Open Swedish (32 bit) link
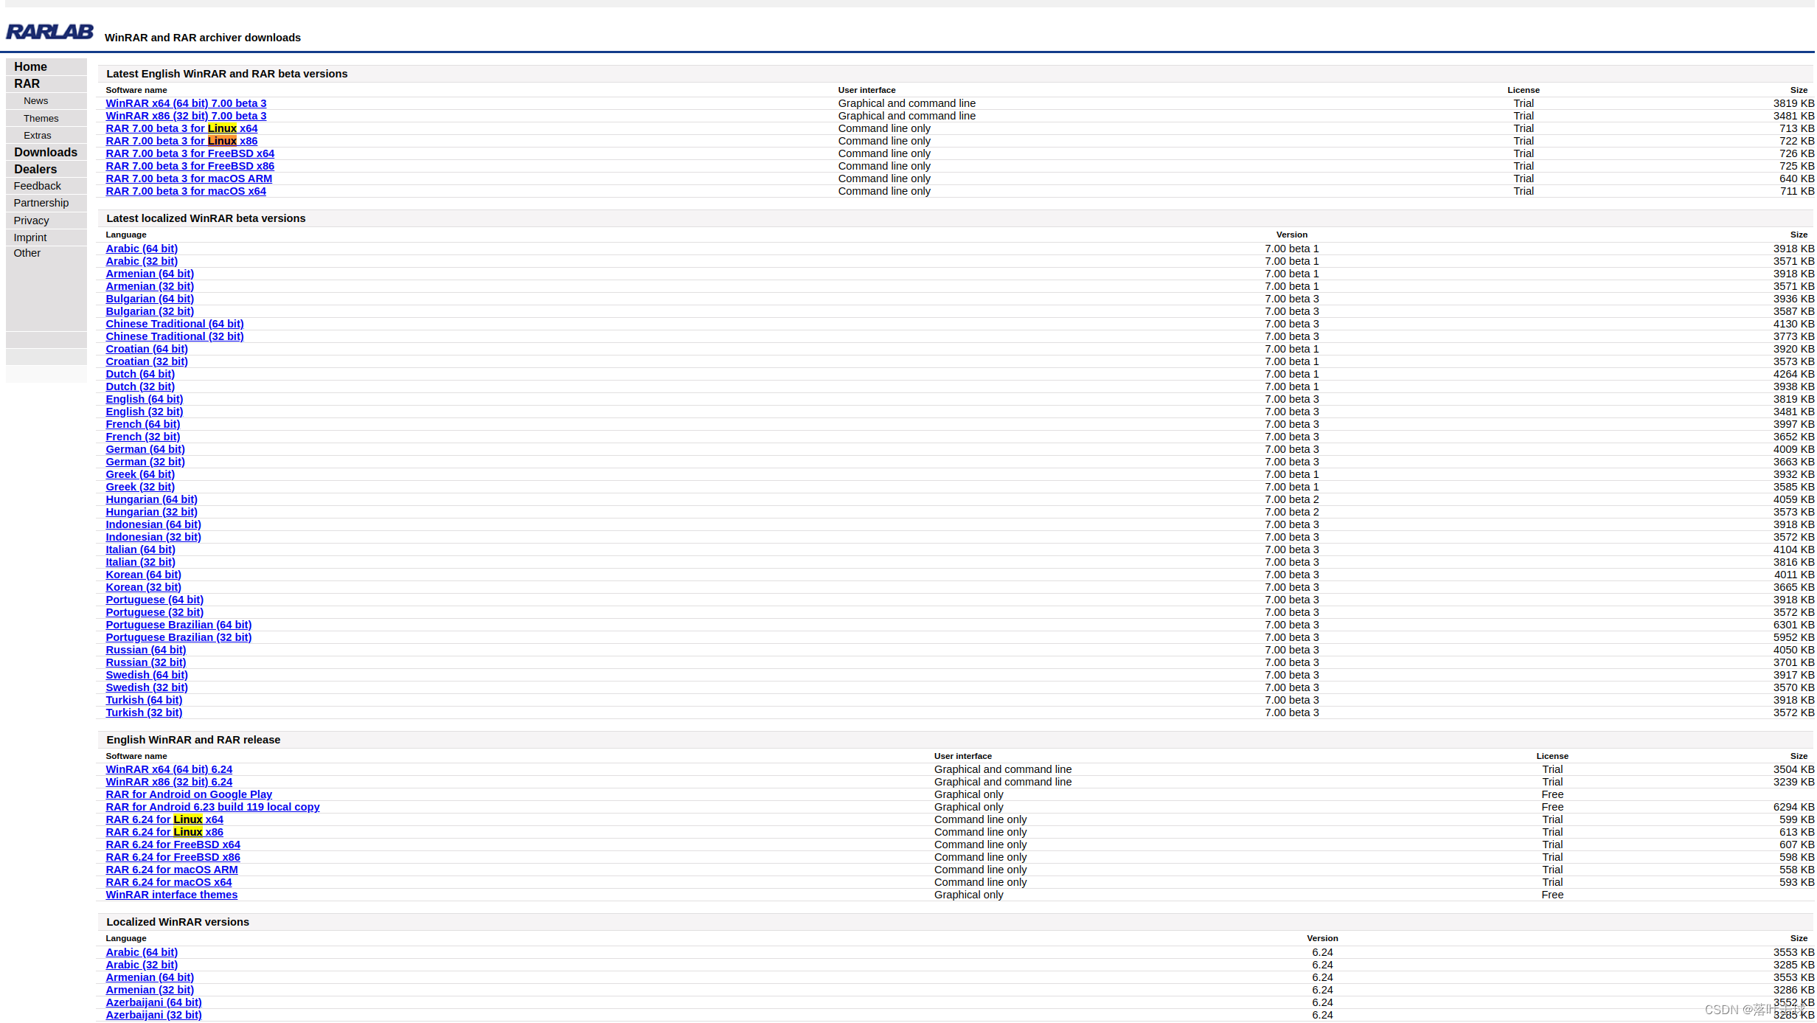The width and height of the screenshot is (1817, 1023). coord(147,687)
